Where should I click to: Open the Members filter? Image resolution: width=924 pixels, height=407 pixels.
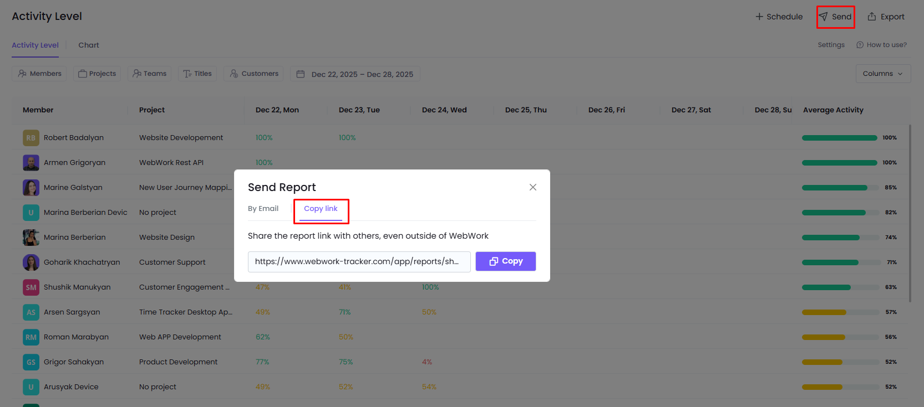pos(39,74)
